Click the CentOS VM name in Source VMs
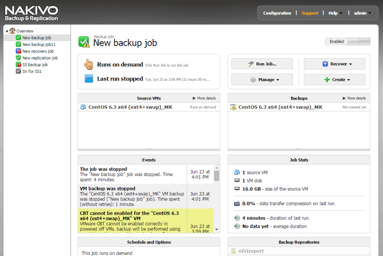Screen dimensions: 383x256 coord(130,107)
